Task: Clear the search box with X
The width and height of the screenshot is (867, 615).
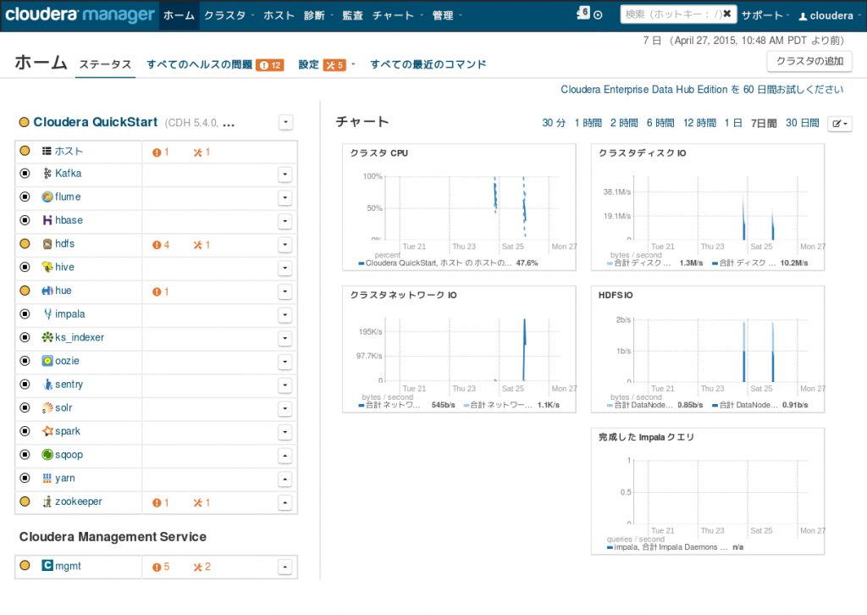Action: [727, 14]
